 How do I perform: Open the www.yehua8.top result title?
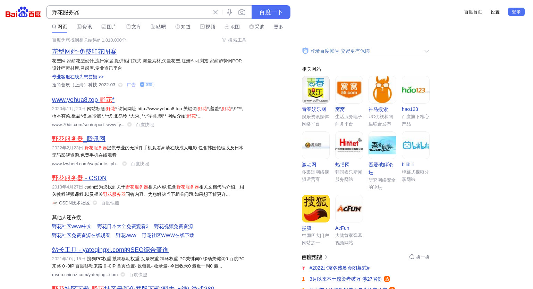point(83,99)
